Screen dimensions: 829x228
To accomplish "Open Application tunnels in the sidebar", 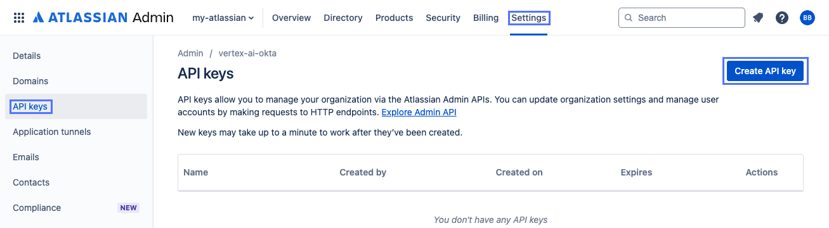I will (76, 132).
